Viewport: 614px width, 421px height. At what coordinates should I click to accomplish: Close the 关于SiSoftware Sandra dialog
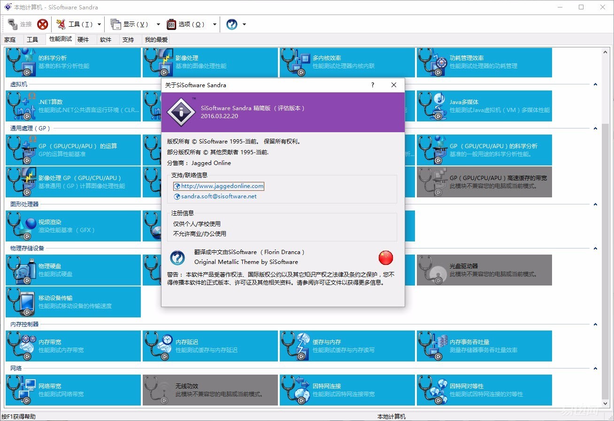coord(394,85)
